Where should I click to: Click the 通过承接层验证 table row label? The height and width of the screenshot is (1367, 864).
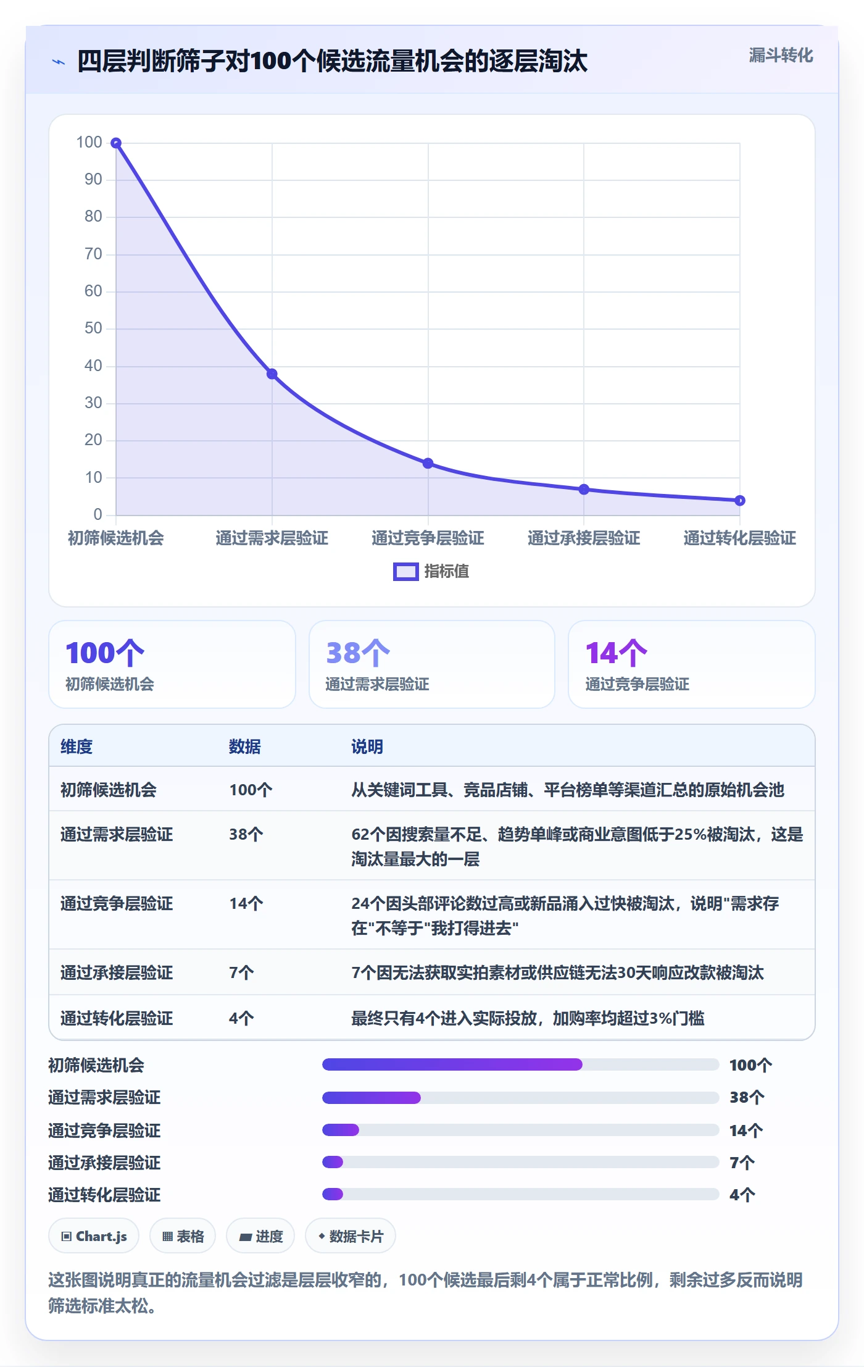point(117,972)
